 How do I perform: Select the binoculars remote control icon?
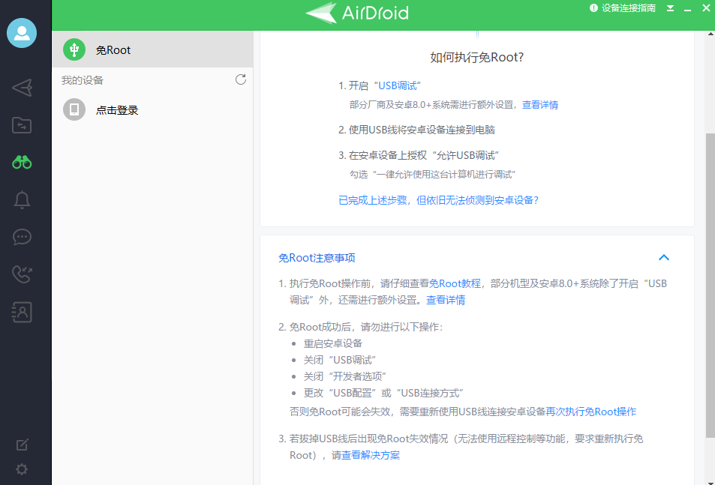(x=23, y=162)
